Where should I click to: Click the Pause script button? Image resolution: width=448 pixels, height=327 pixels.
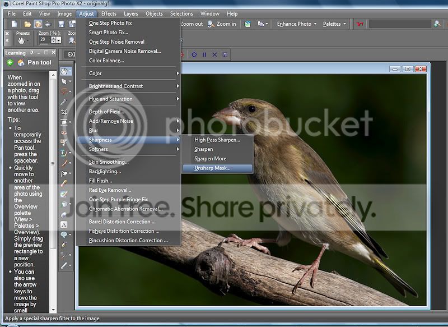[x=204, y=54]
